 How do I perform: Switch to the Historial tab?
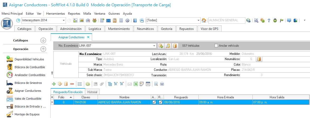pos(92,92)
